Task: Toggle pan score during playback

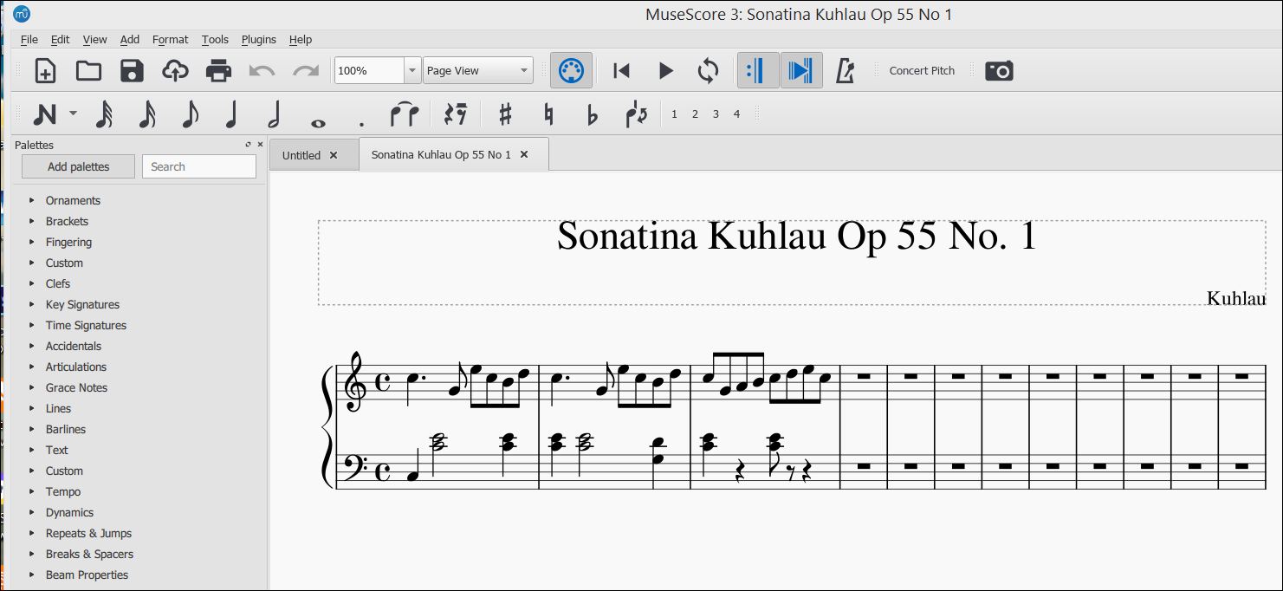Action: (x=801, y=71)
